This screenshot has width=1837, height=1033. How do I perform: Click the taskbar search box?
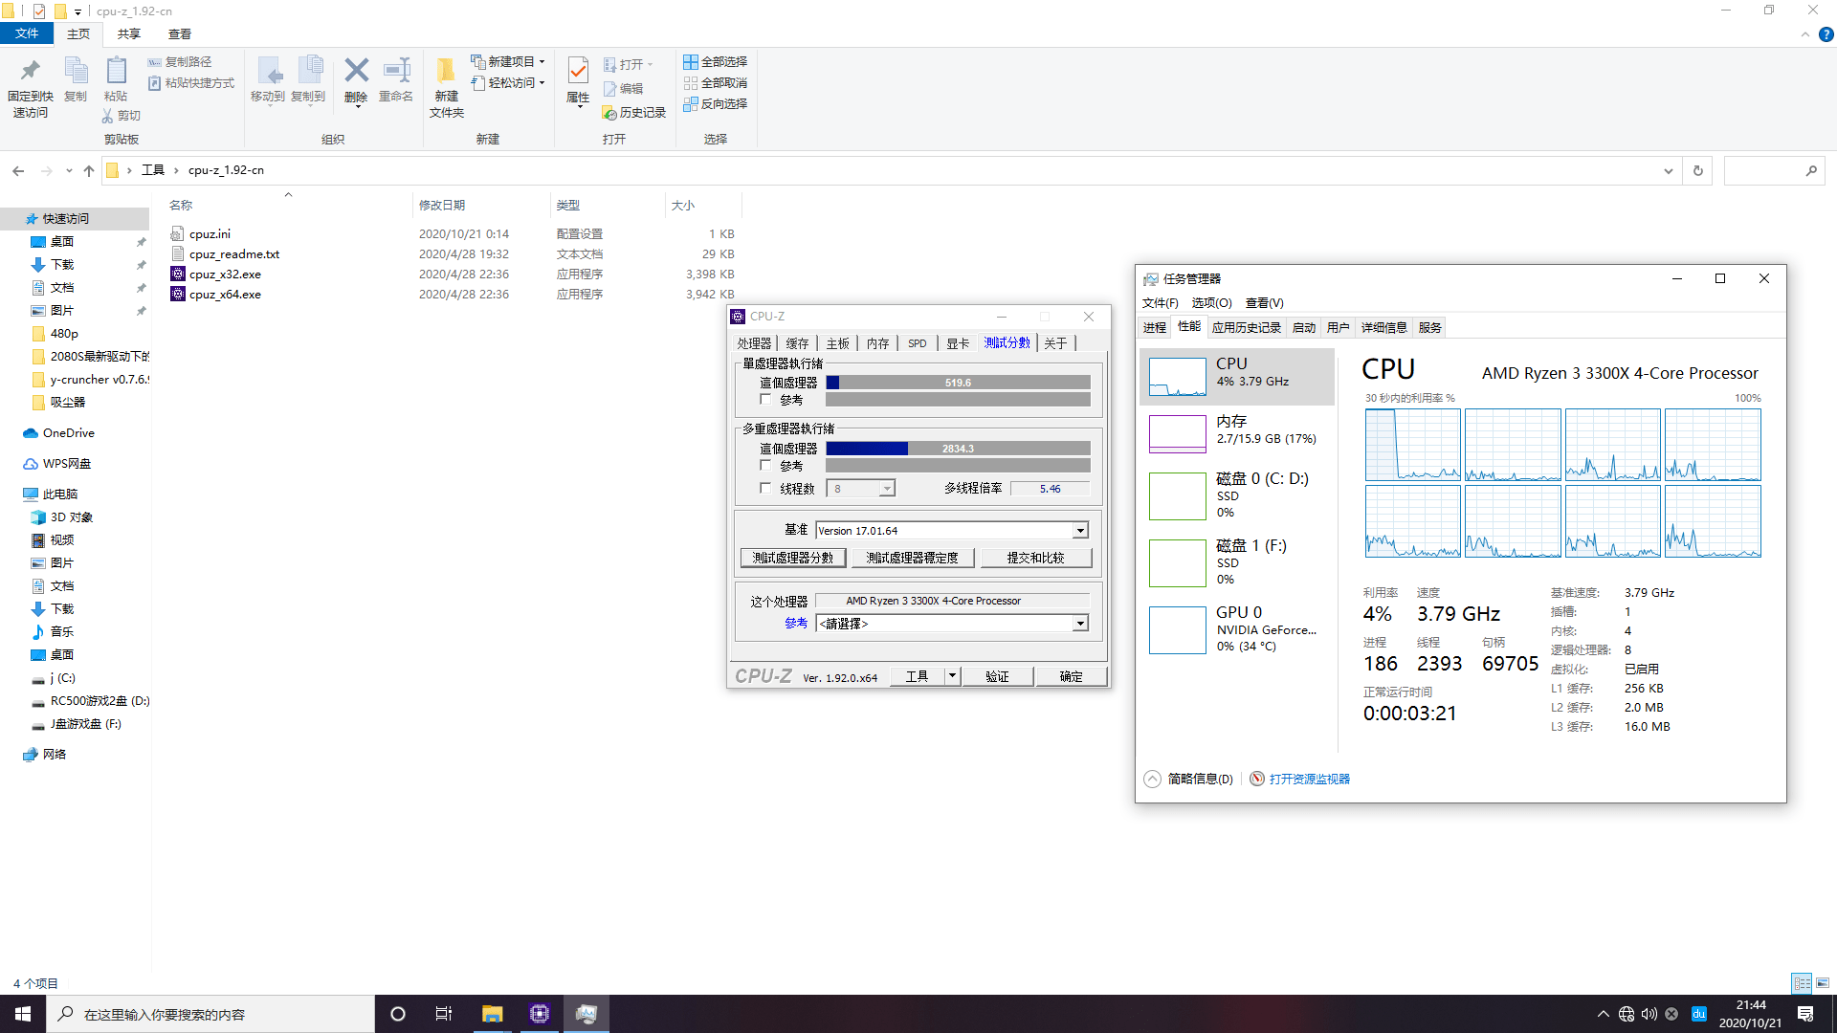tap(210, 1014)
